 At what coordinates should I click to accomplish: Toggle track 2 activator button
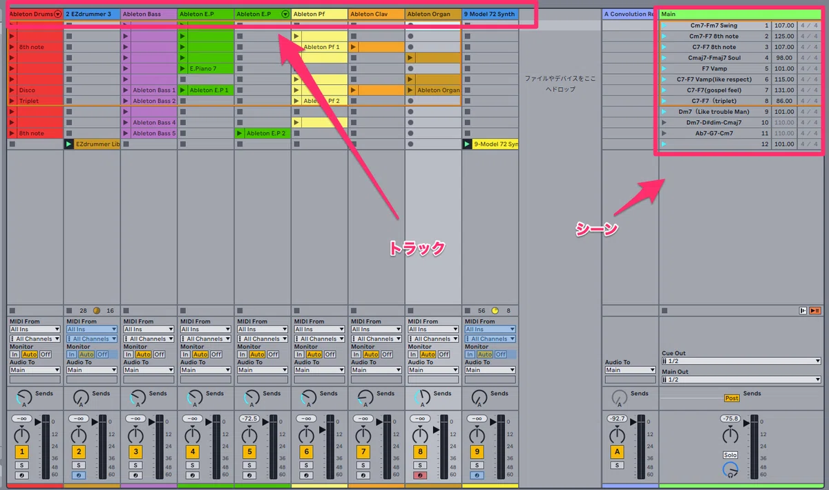click(x=79, y=452)
